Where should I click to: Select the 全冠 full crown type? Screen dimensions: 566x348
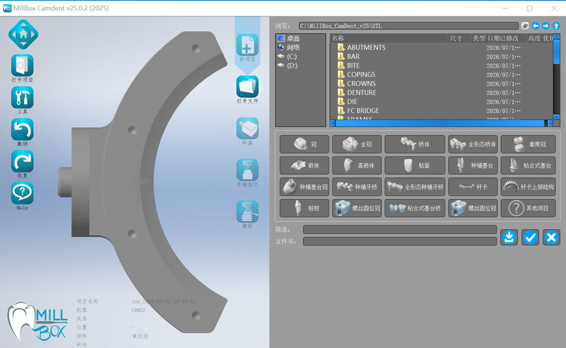coord(357,144)
